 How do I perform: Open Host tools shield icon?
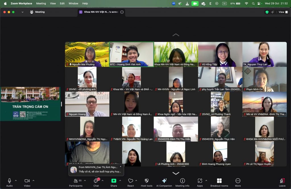pyautogui.click(x=147, y=181)
